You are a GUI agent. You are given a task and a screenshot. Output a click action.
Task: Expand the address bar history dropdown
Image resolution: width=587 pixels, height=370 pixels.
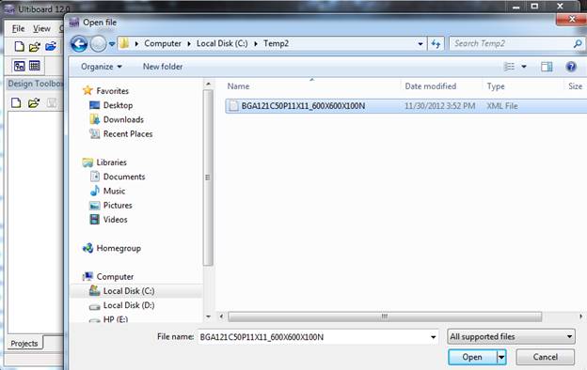(420, 44)
